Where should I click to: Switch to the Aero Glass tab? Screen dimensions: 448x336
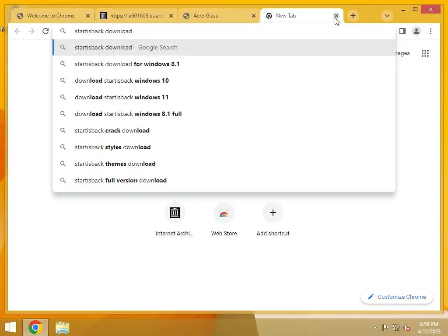tap(220, 16)
